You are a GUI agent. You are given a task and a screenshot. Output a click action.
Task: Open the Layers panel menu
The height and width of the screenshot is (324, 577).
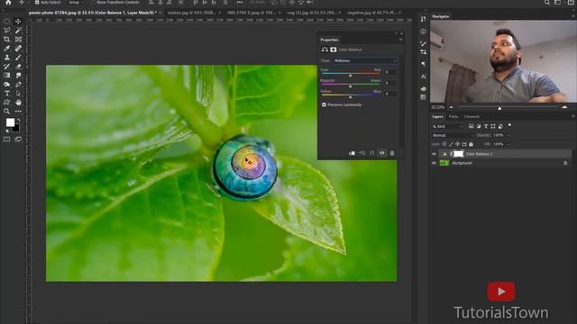pos(573,116)
